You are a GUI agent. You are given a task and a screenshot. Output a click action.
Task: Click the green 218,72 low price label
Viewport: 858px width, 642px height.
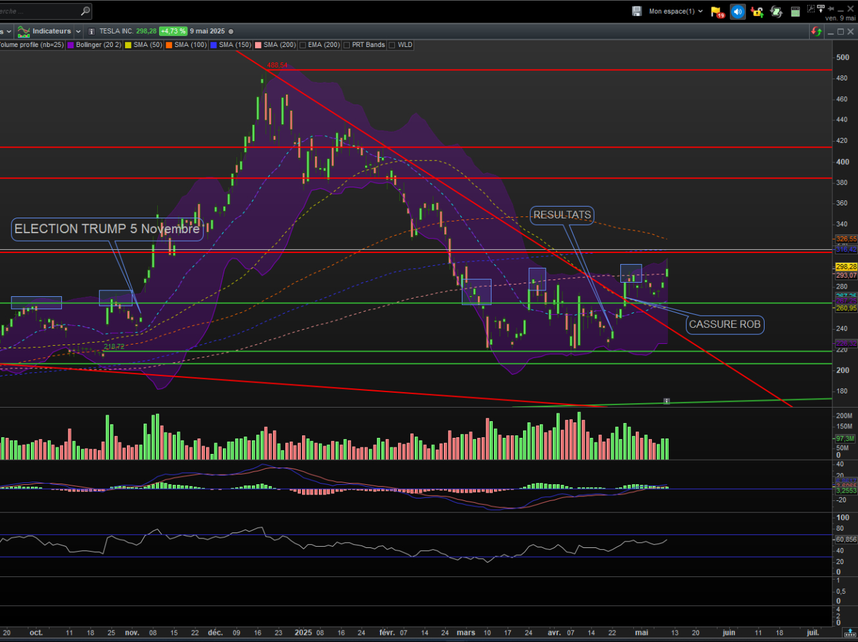(x=114, y=346)
